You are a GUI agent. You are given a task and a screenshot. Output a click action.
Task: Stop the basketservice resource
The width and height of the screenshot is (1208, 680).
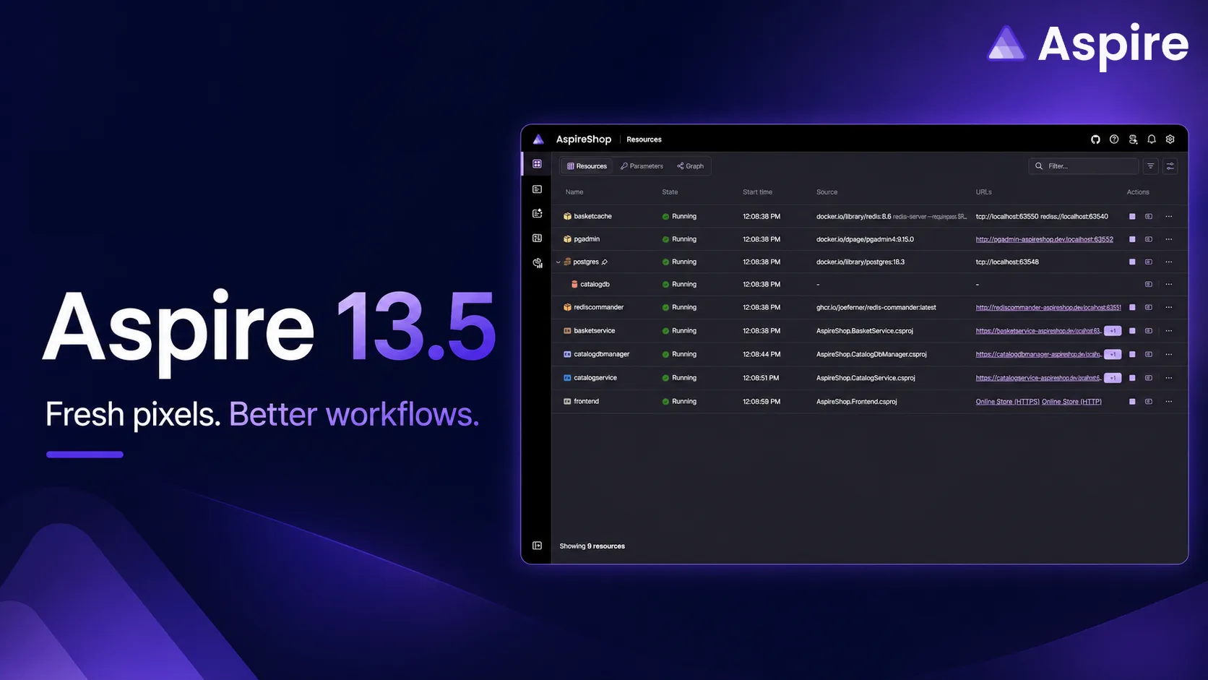pyautogui.click(x=1132, y=331)
